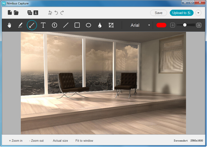The image size is (207, 147).
Task: Select the numbered marker tool
Action: pos(54,25)
